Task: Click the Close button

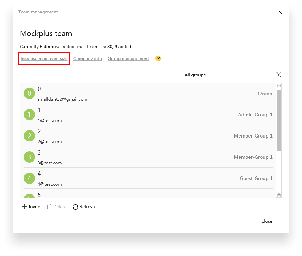Action: tap(267, 221)
